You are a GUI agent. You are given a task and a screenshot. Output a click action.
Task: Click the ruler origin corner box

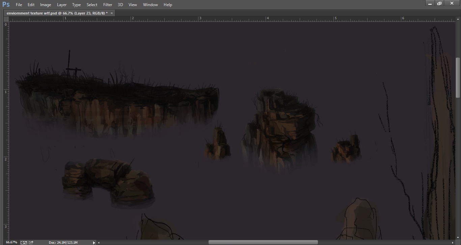click(6, 19)
